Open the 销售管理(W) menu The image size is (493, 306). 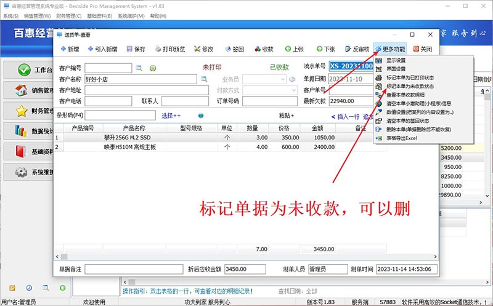tap(37, 16)
